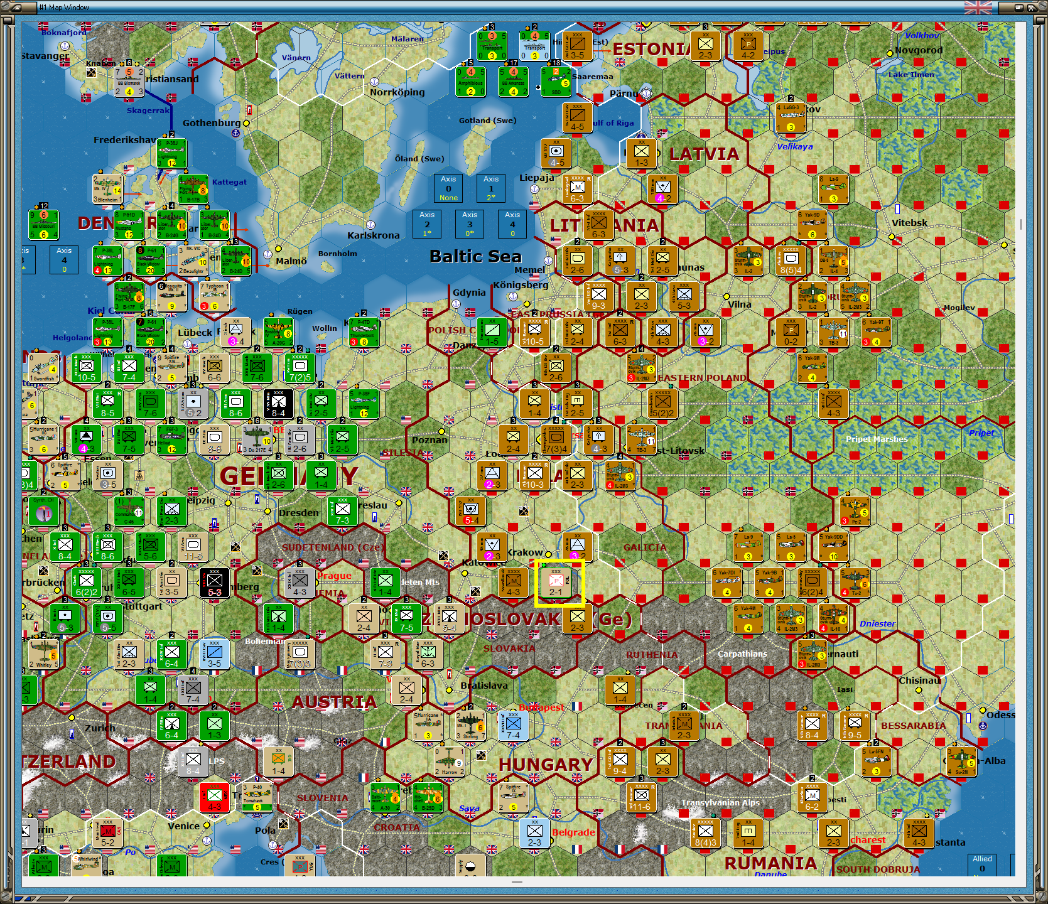Select the A-20G Boston bomber counter
The width and height of the screenshot is (1048, 904).
[x=278, y=332]
